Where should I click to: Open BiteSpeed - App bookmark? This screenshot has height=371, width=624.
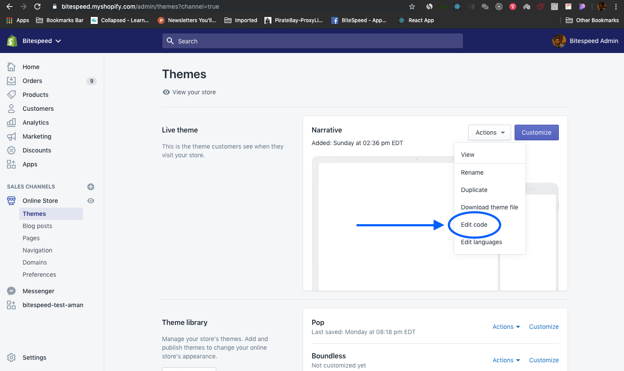[359, 20]
